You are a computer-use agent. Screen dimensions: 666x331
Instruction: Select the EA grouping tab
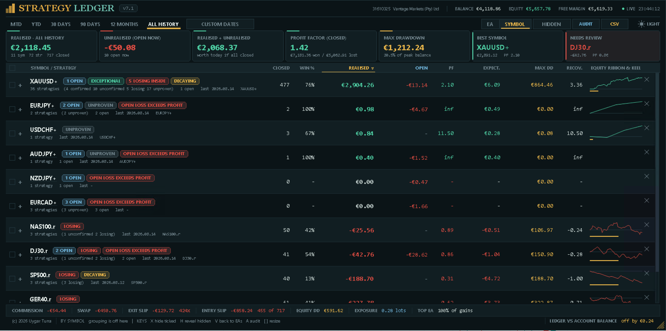click(490, 24)
